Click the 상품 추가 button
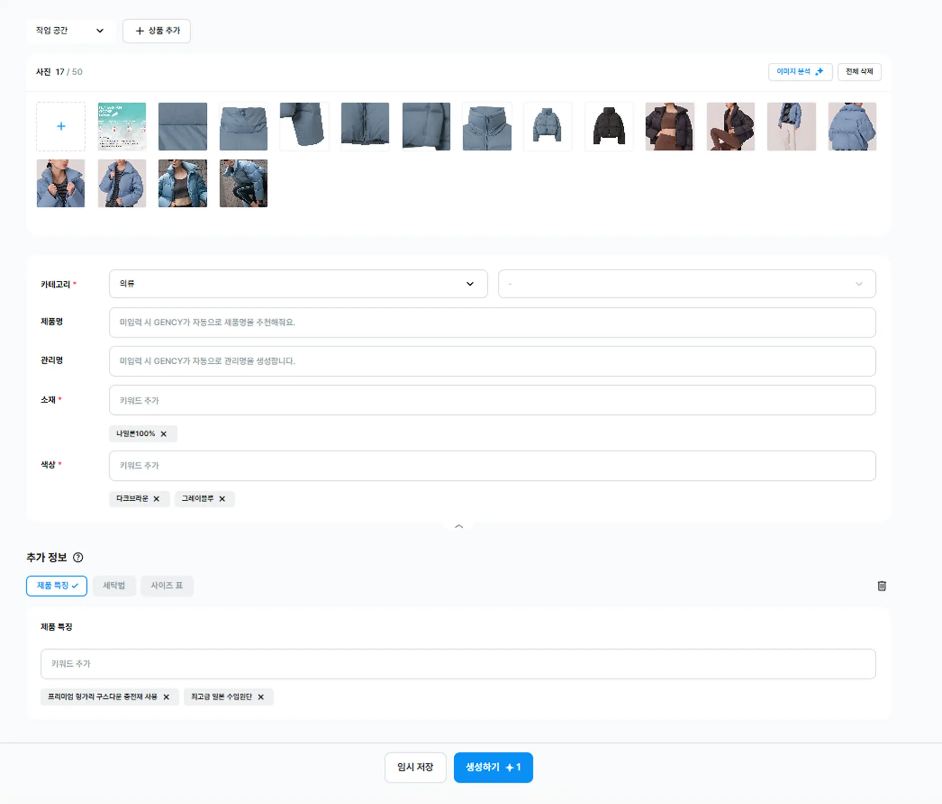942x804 pixels. [x=157, y=31]
